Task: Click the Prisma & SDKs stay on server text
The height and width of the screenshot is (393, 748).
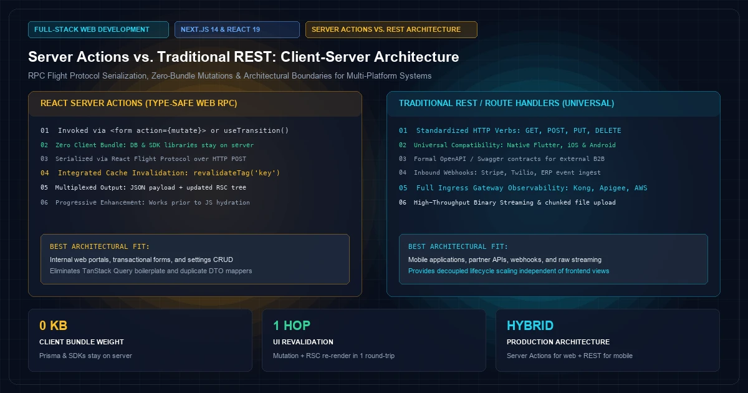Action: [85, 356]
